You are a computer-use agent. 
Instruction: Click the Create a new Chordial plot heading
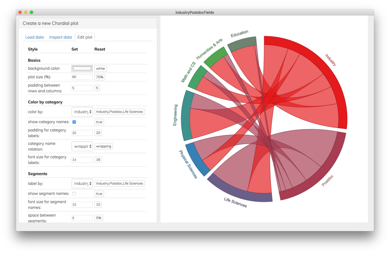tap(50, 23)
